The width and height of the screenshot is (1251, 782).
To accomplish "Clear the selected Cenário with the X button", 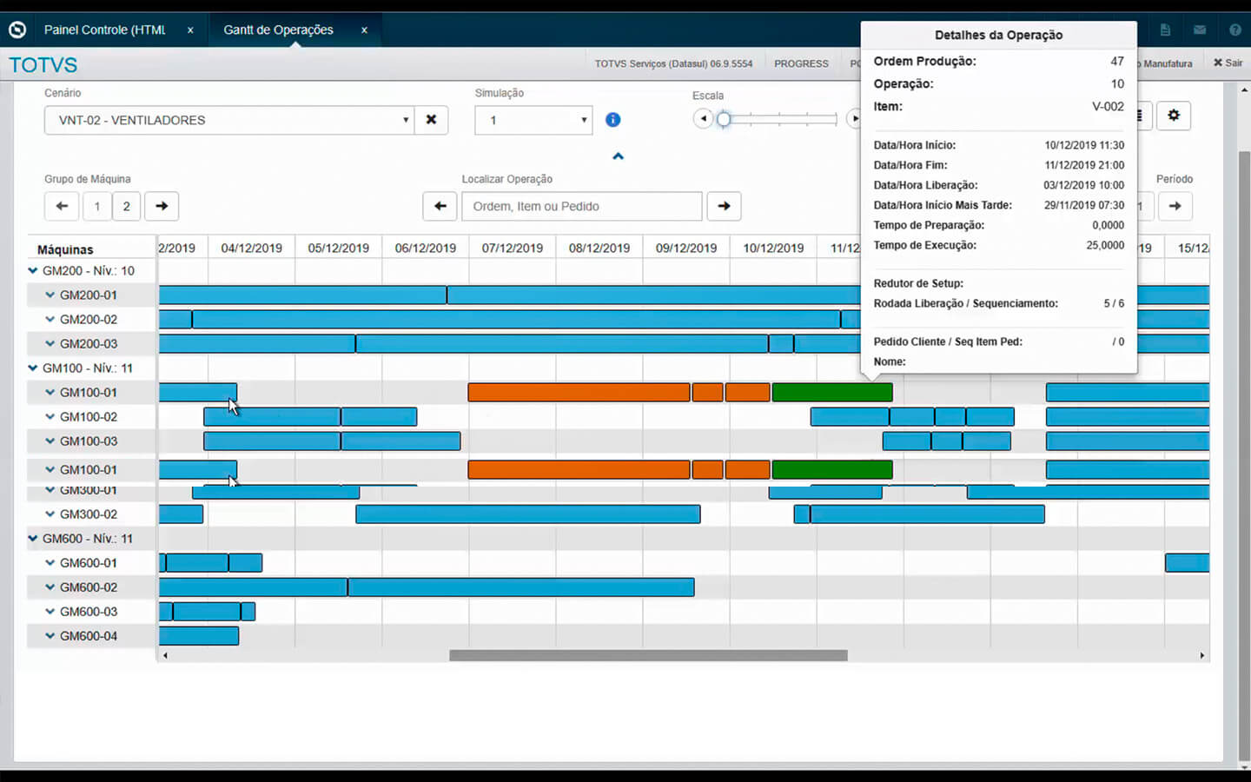I will 431,120.
